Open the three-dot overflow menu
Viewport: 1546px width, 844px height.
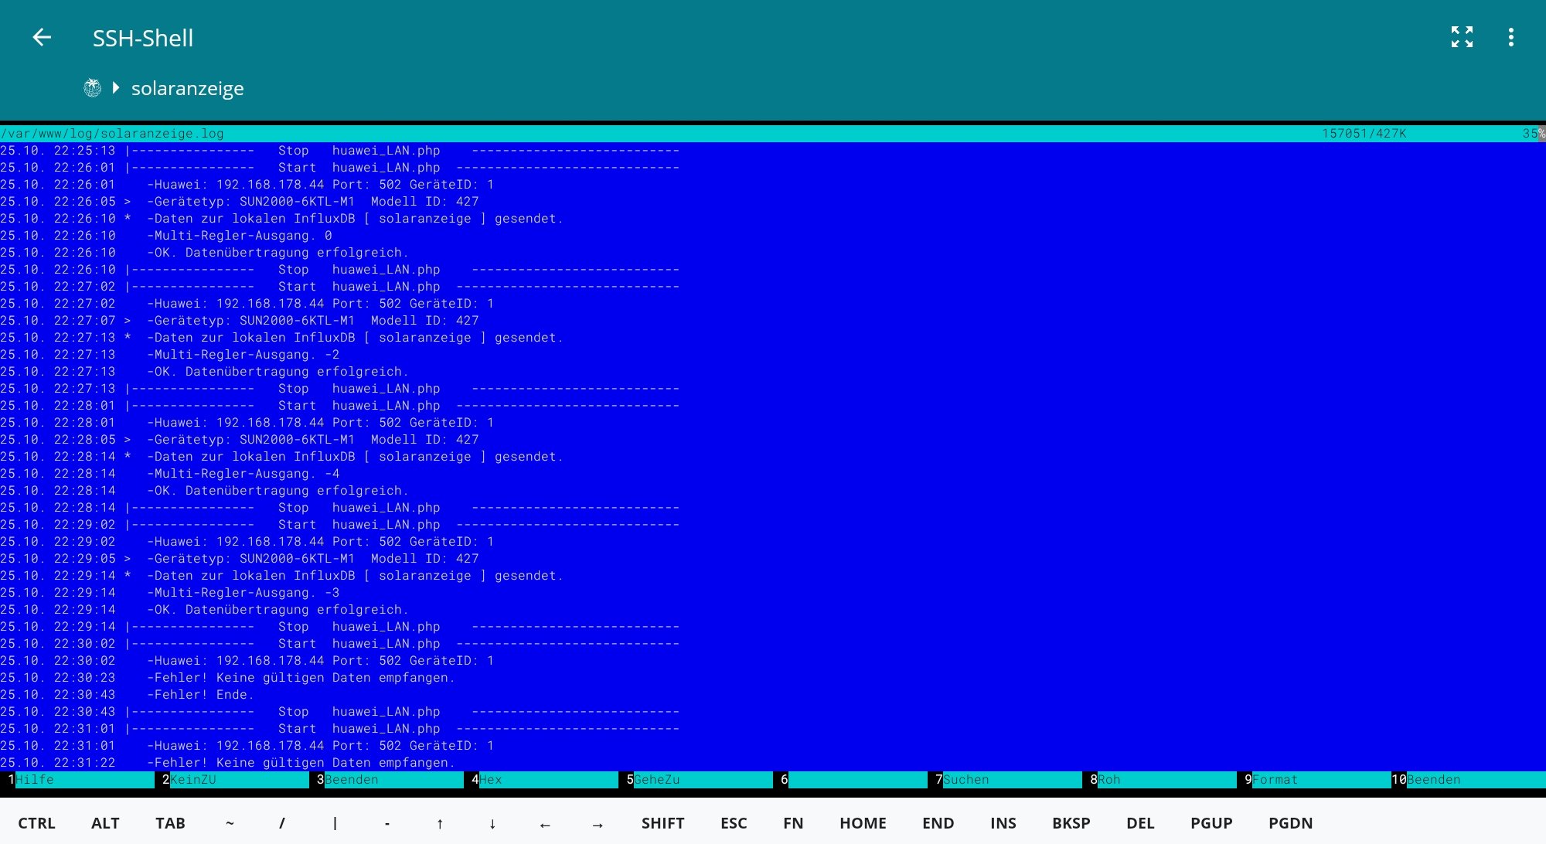tap(1510, 37)
